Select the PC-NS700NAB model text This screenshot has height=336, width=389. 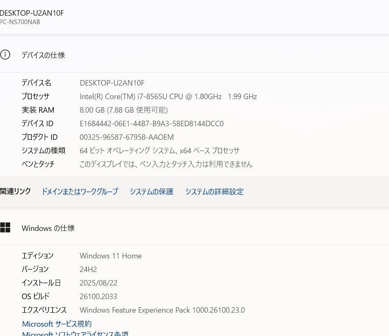[x=20, y=22]
